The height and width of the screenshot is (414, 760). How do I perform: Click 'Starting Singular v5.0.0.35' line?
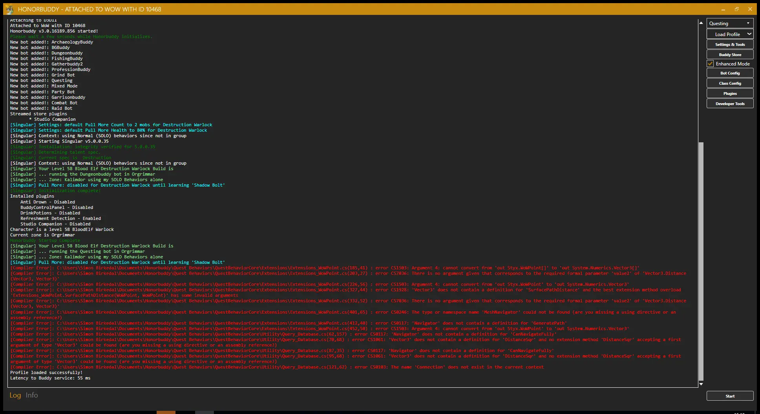click(x=59, y=141)
